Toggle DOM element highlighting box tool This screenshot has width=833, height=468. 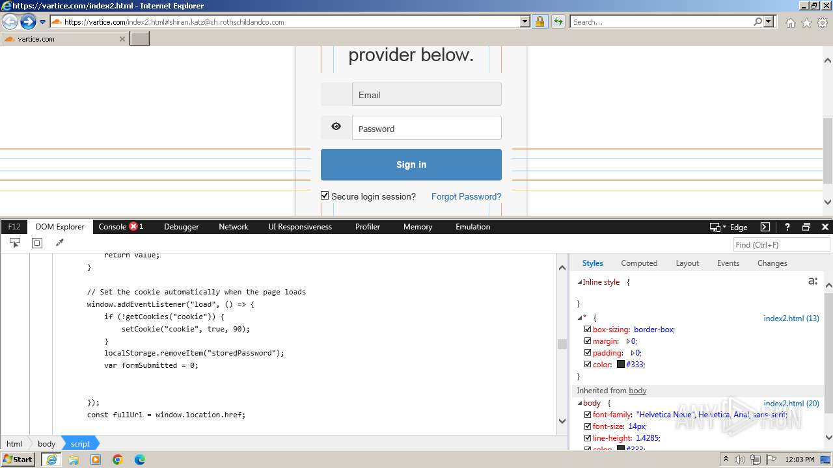click(x=37, y=242)
